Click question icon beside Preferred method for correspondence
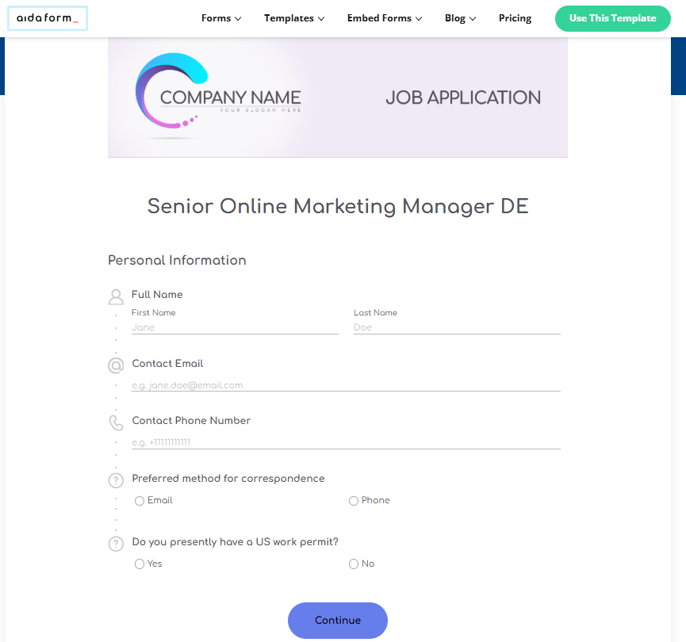The height and width of the screenshot is (642, 686). (x=116, y=480)
